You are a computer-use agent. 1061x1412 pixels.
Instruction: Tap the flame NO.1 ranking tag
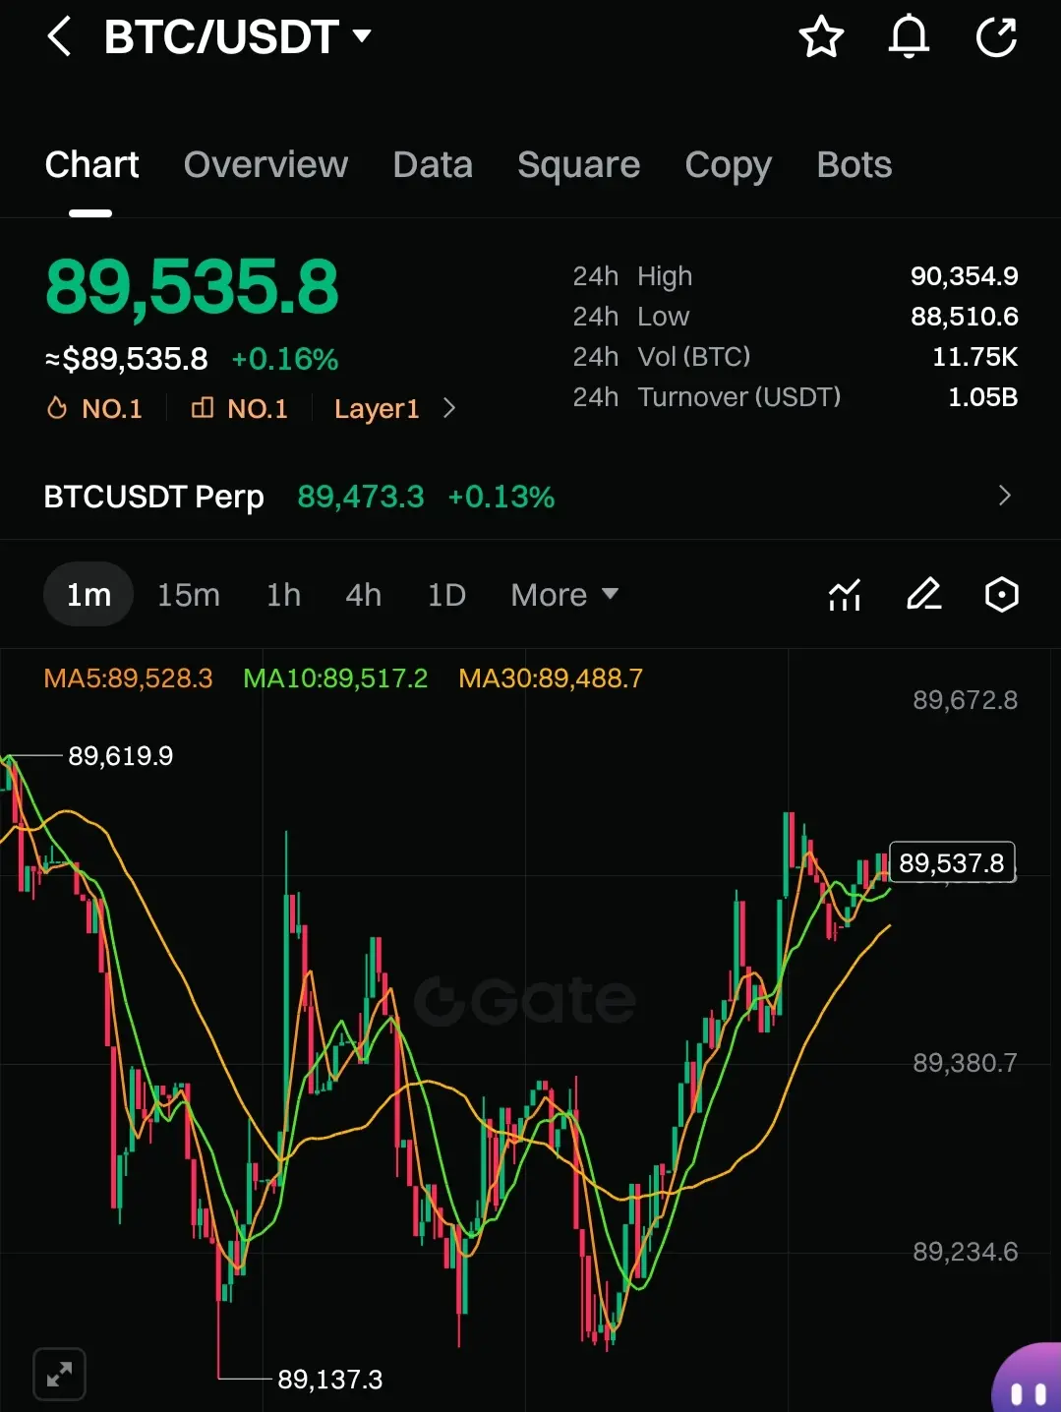pos(94,408)
